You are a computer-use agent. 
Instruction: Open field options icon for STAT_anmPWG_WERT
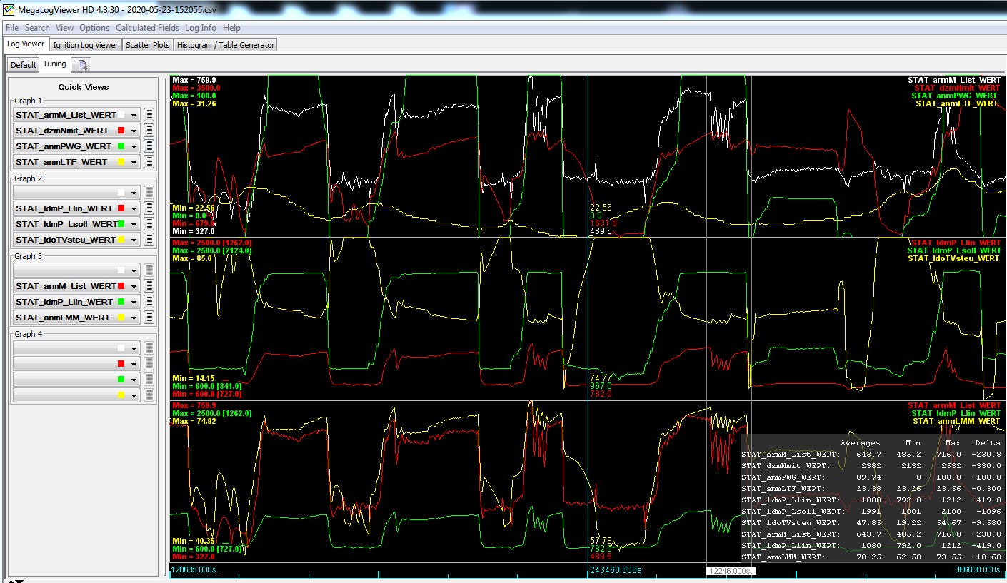pos(149,146)
